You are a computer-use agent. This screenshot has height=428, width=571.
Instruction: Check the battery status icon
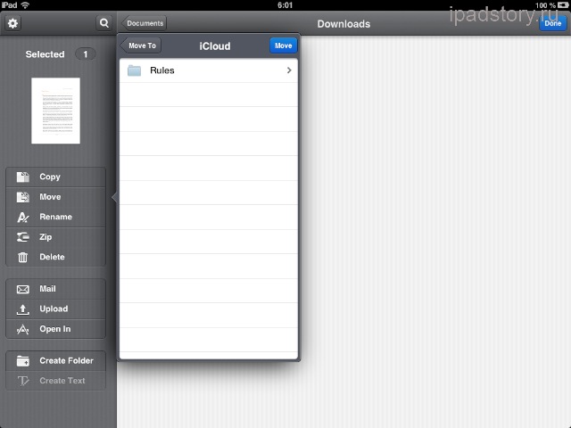coord(563,5)
